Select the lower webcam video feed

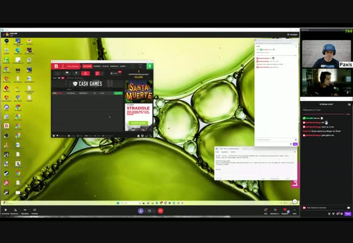pyautogui.click(x=326, y=83)
